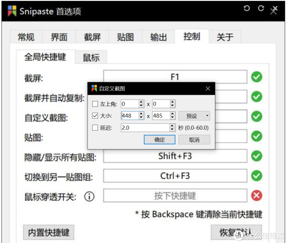Open info icon next to 鼠标穿透开关
This screenshot has width=286, height=243.
tap(89, 197)
